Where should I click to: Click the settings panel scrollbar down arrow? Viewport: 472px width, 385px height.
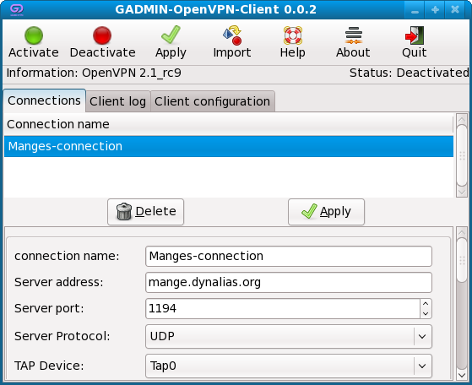462,375
